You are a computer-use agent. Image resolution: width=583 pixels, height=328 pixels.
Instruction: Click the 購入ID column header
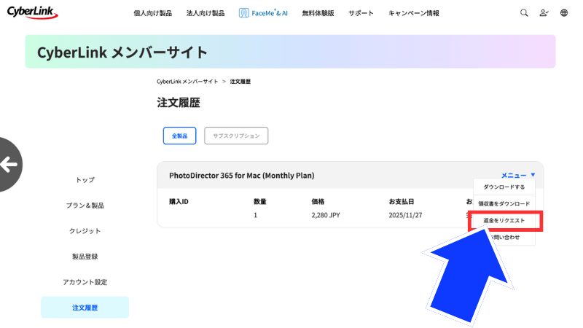click(x=179, y=202)
